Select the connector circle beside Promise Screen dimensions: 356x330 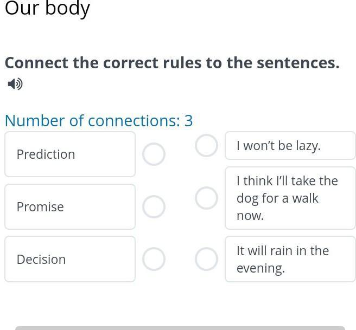click(154, 206)
